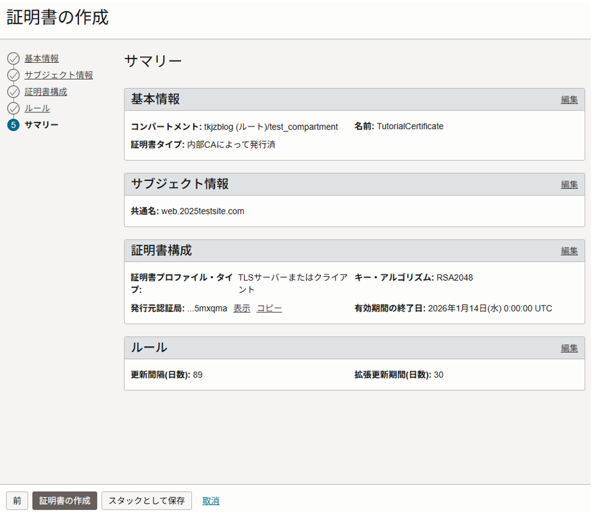Go to the 基本情報 step in the wizard

[x=42, y=58]
